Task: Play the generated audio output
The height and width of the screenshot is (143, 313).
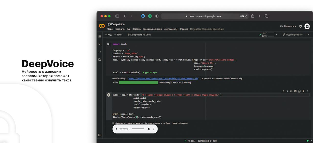Action: 117,129
